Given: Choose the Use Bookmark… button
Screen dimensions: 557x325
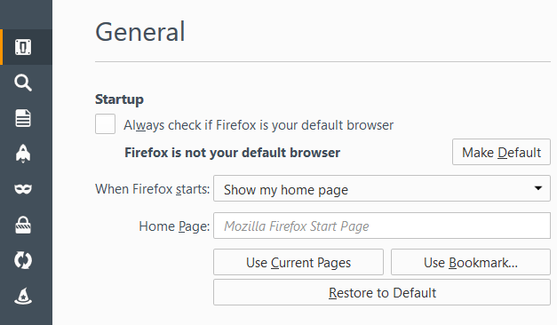Looking at the screenshot, I should pyautogui.click(x=471, y=262).
